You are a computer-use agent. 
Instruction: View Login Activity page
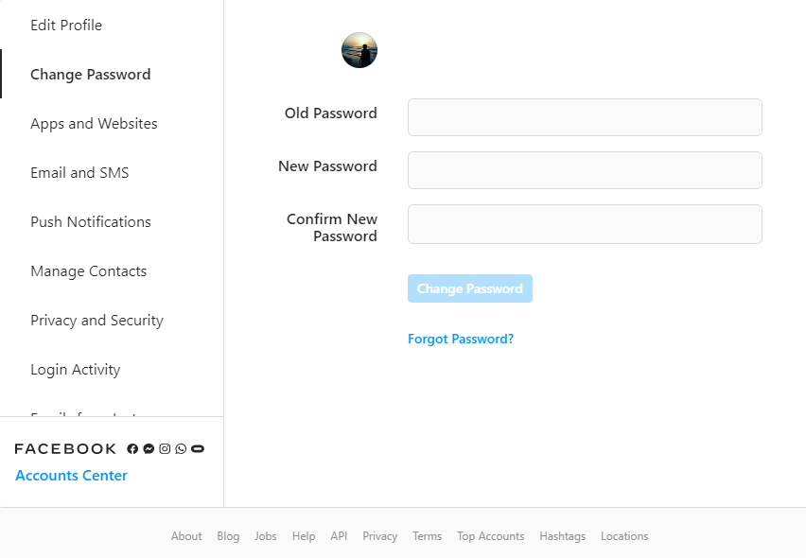pos(76,370)
